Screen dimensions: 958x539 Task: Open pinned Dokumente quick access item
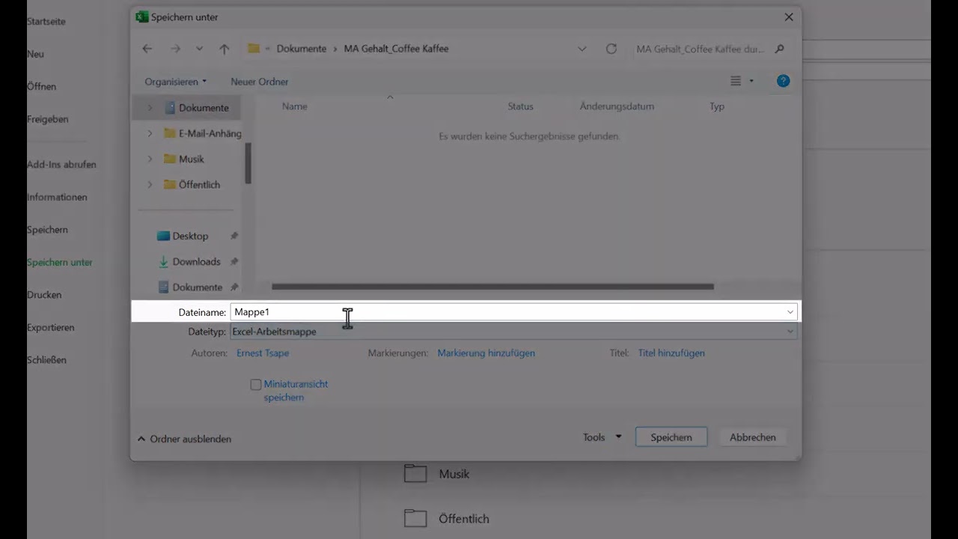click(190, 287)
